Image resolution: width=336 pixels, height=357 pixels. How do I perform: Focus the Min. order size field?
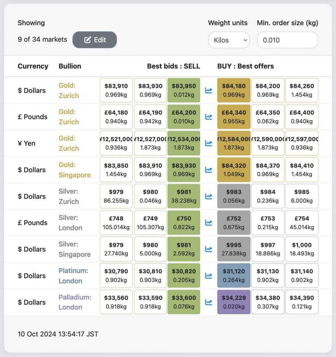(287, 40)
